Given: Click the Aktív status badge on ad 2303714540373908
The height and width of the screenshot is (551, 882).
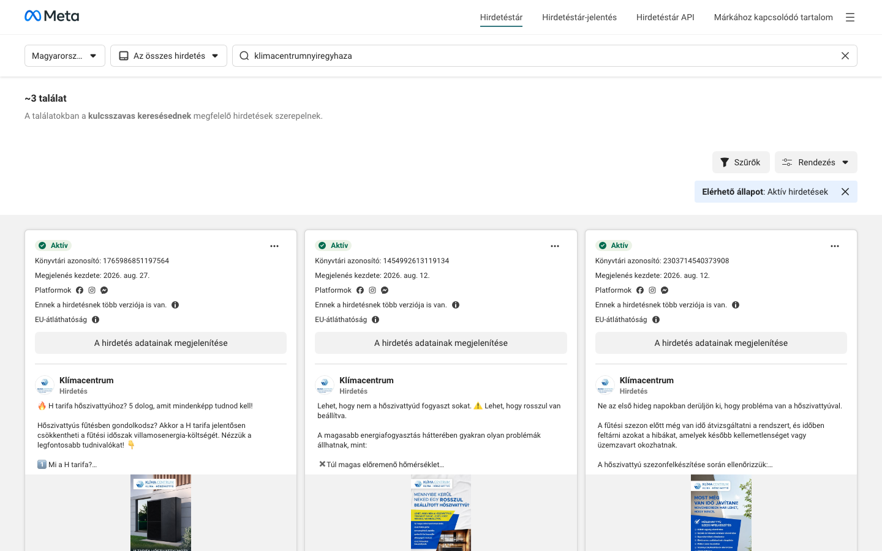Looking at the screenshot, I should click(613, 246).
